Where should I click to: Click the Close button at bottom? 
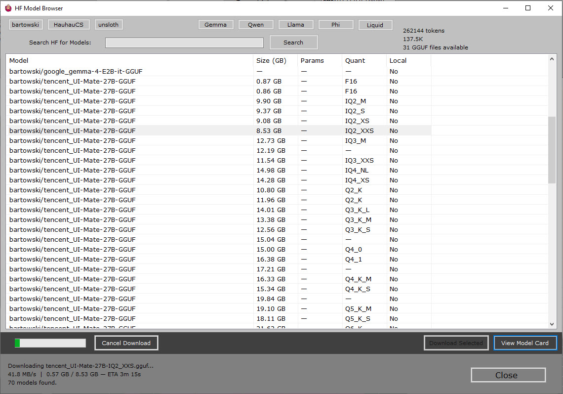pos(508,375)
